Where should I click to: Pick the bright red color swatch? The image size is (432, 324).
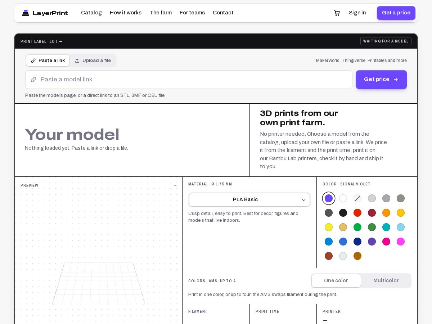(357, 213)
